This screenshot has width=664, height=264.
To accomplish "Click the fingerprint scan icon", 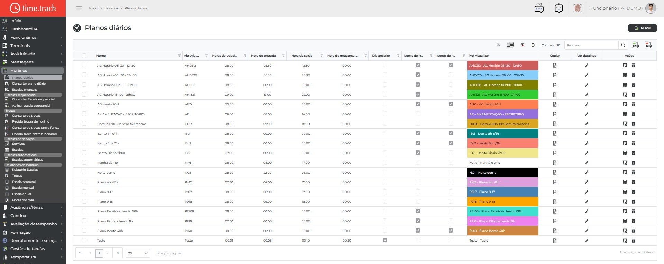I will pos(578,8).
